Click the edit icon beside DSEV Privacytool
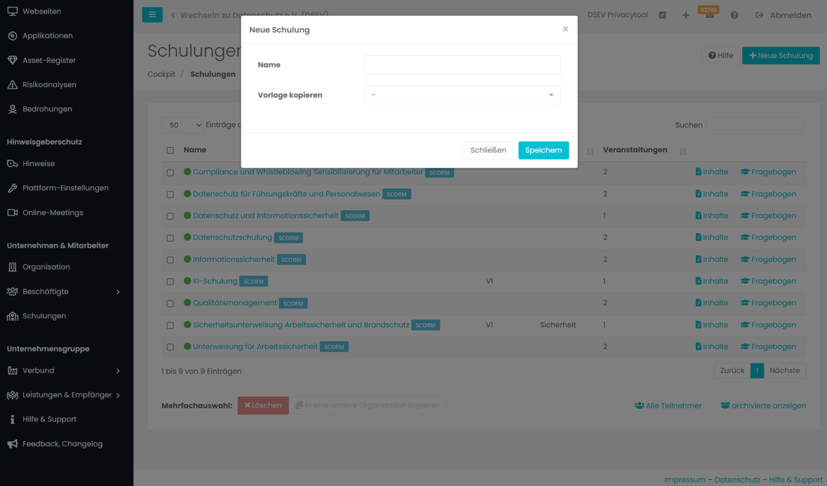The width and height of the screenshot is (827, 486). pos(662,15)
